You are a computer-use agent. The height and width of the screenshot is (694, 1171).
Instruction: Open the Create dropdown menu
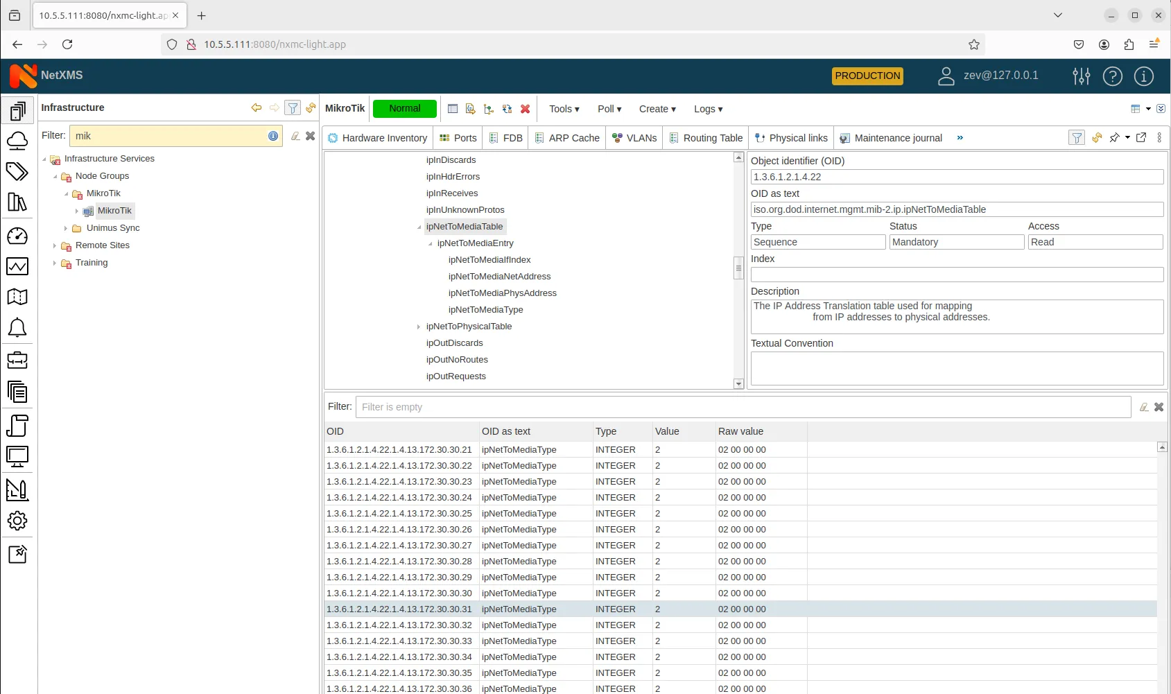click(x=656, y=109)
